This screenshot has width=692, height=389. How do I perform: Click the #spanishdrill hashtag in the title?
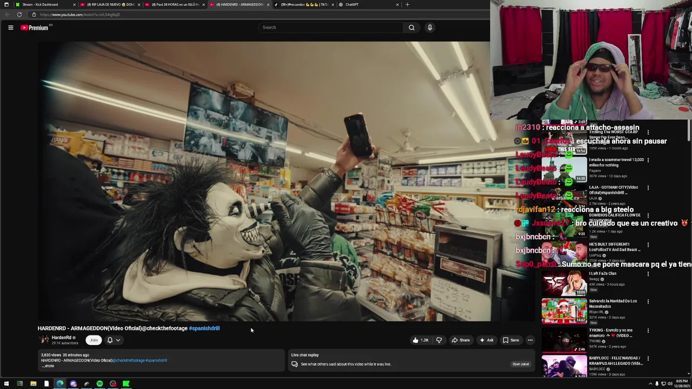click(204, 328)
